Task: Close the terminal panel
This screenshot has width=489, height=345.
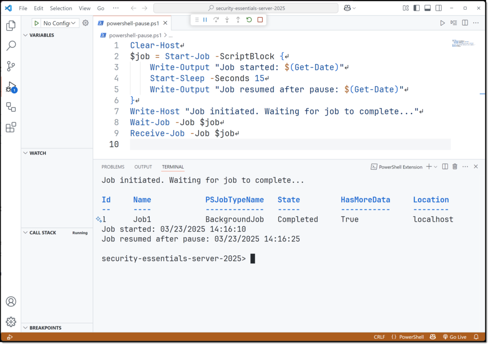Action: (x=476, y=167)
